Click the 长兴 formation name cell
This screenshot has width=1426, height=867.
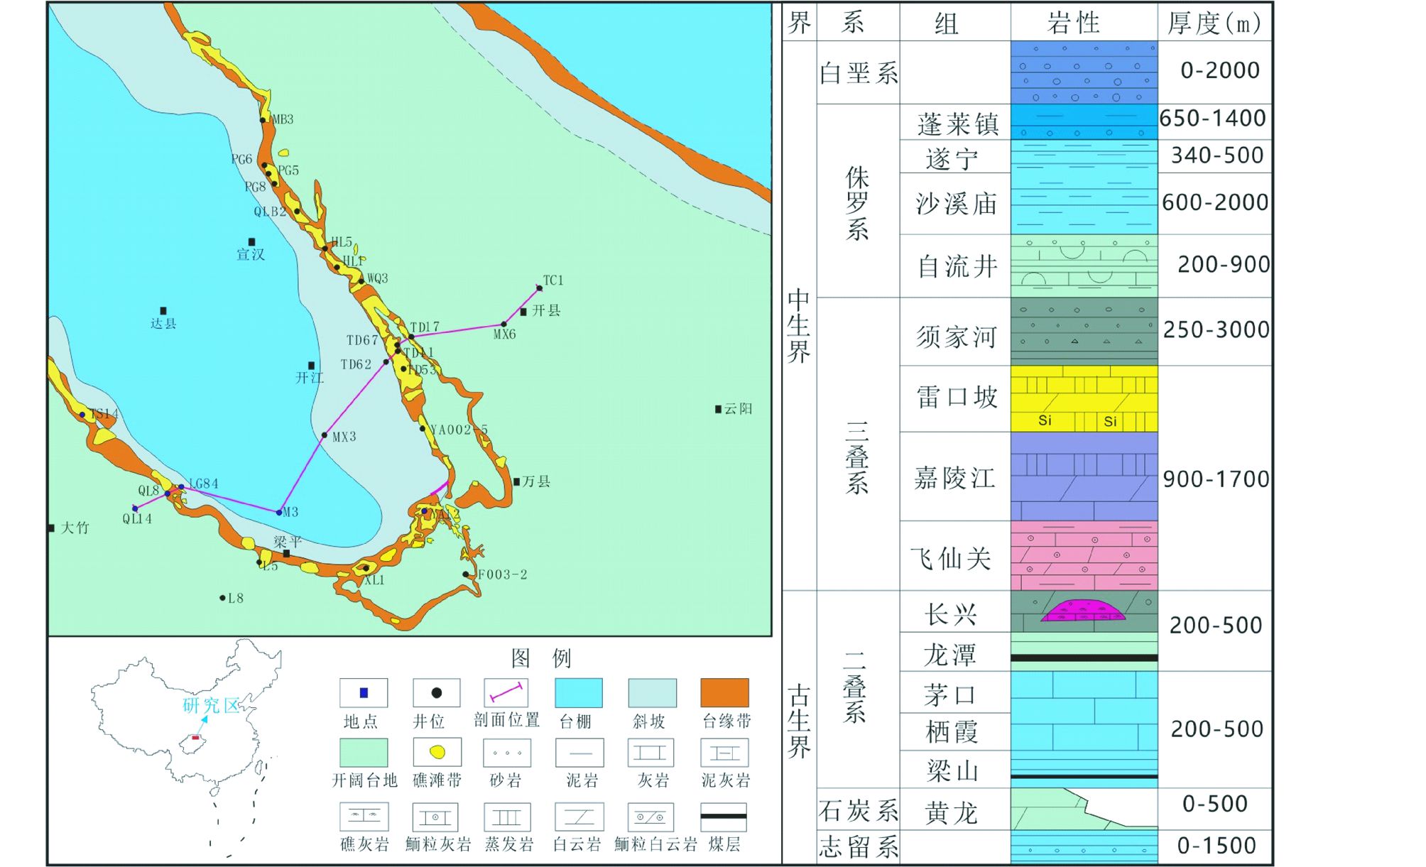click(x=951, y=614)
